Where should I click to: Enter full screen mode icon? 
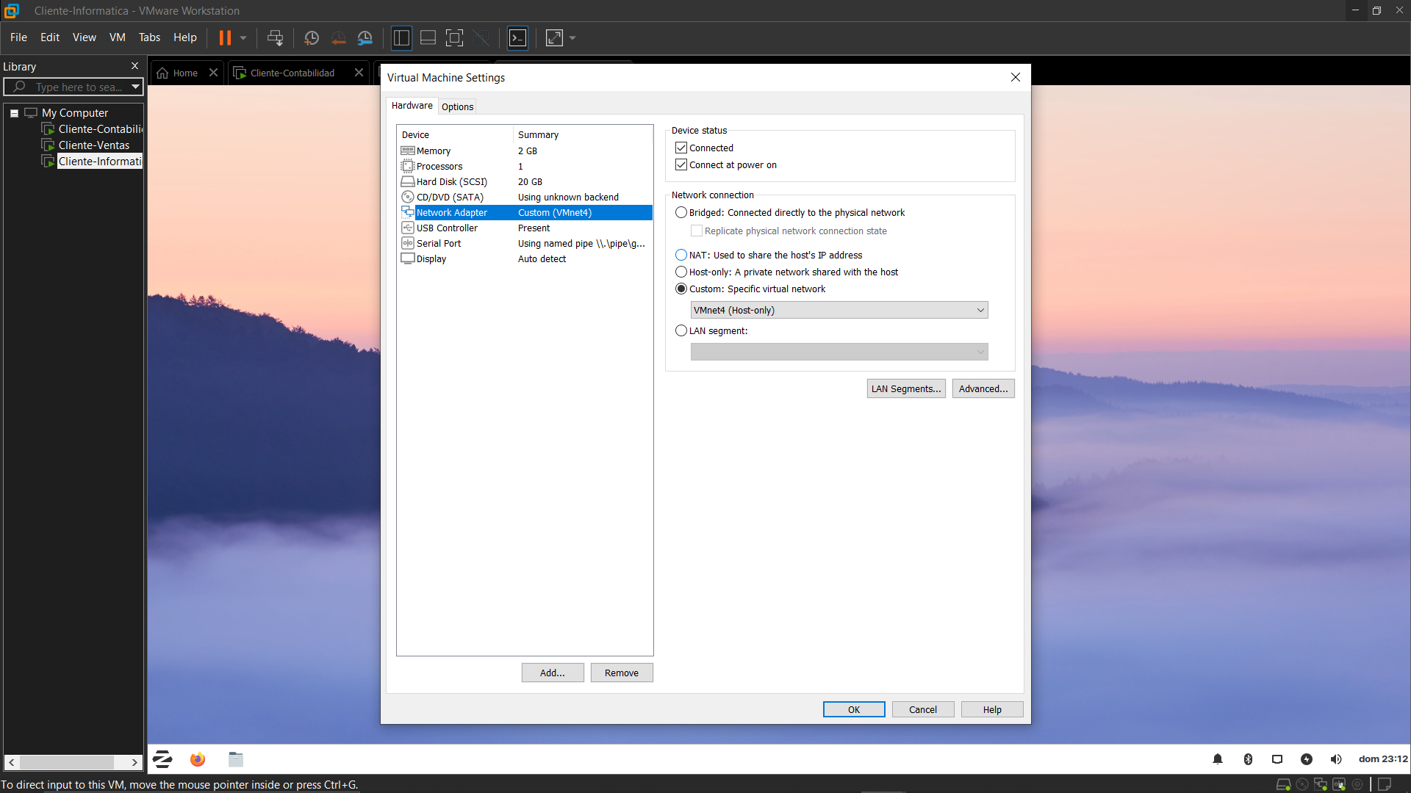454,38
